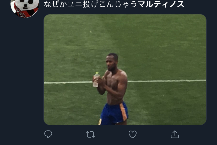The height and width of the screenshot is (145, 217).
Task: Open the share menu via upload arrow icon
Action: pyautogui.click(x=175, y=135)
